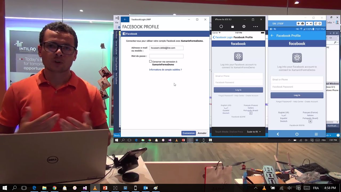The height and width of the screenshot is (192, 341).
Task: Click the Connexion button
Action: click(x=189, y=133)
